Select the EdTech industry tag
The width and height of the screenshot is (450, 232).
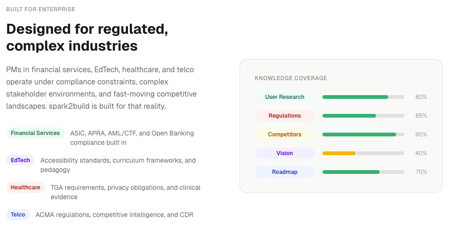[20, 160]
